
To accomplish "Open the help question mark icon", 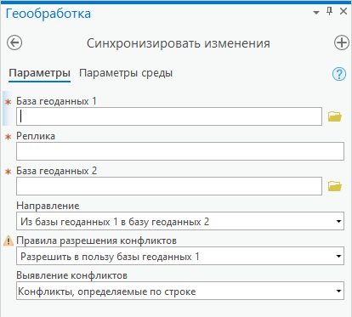I will pos(339,74).
